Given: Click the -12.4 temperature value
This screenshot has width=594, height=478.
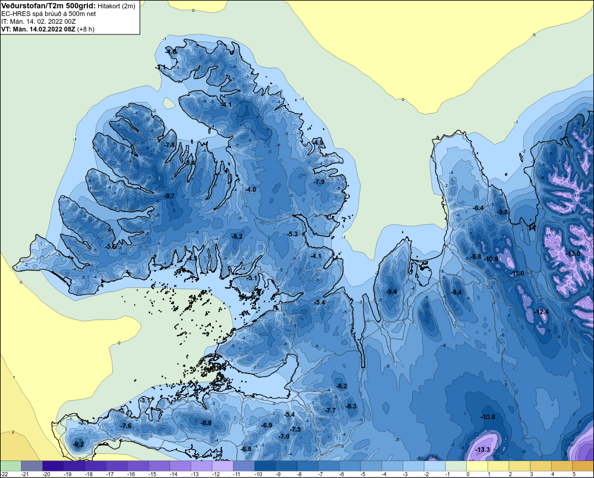Looking at the screenshot, I should [x=541, y=312].
